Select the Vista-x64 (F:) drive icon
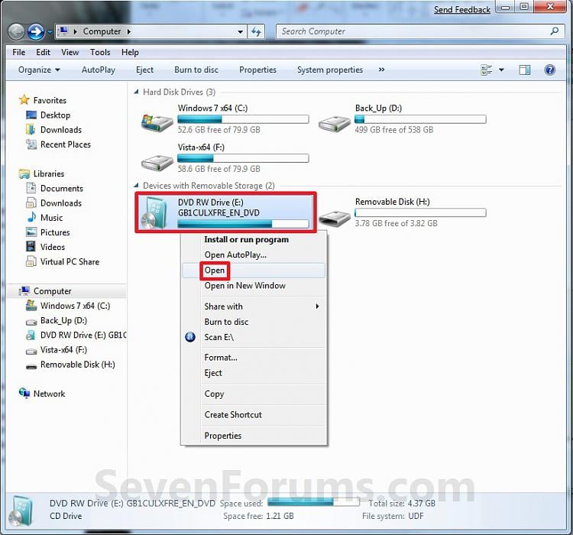The height and width of the screenshot is (535, 573). pos(157,162)
